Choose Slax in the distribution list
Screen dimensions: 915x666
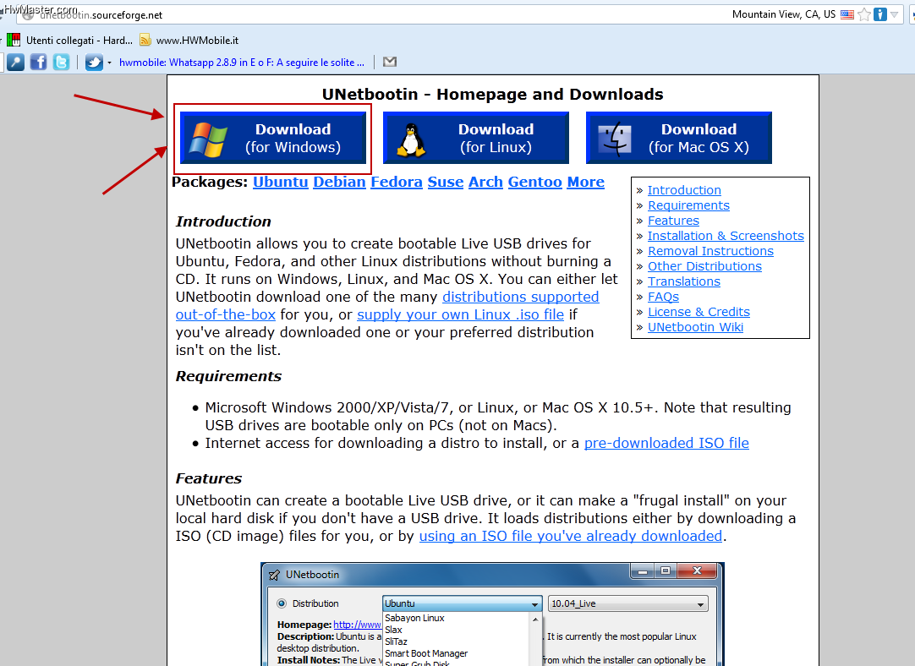click(393, 630)
